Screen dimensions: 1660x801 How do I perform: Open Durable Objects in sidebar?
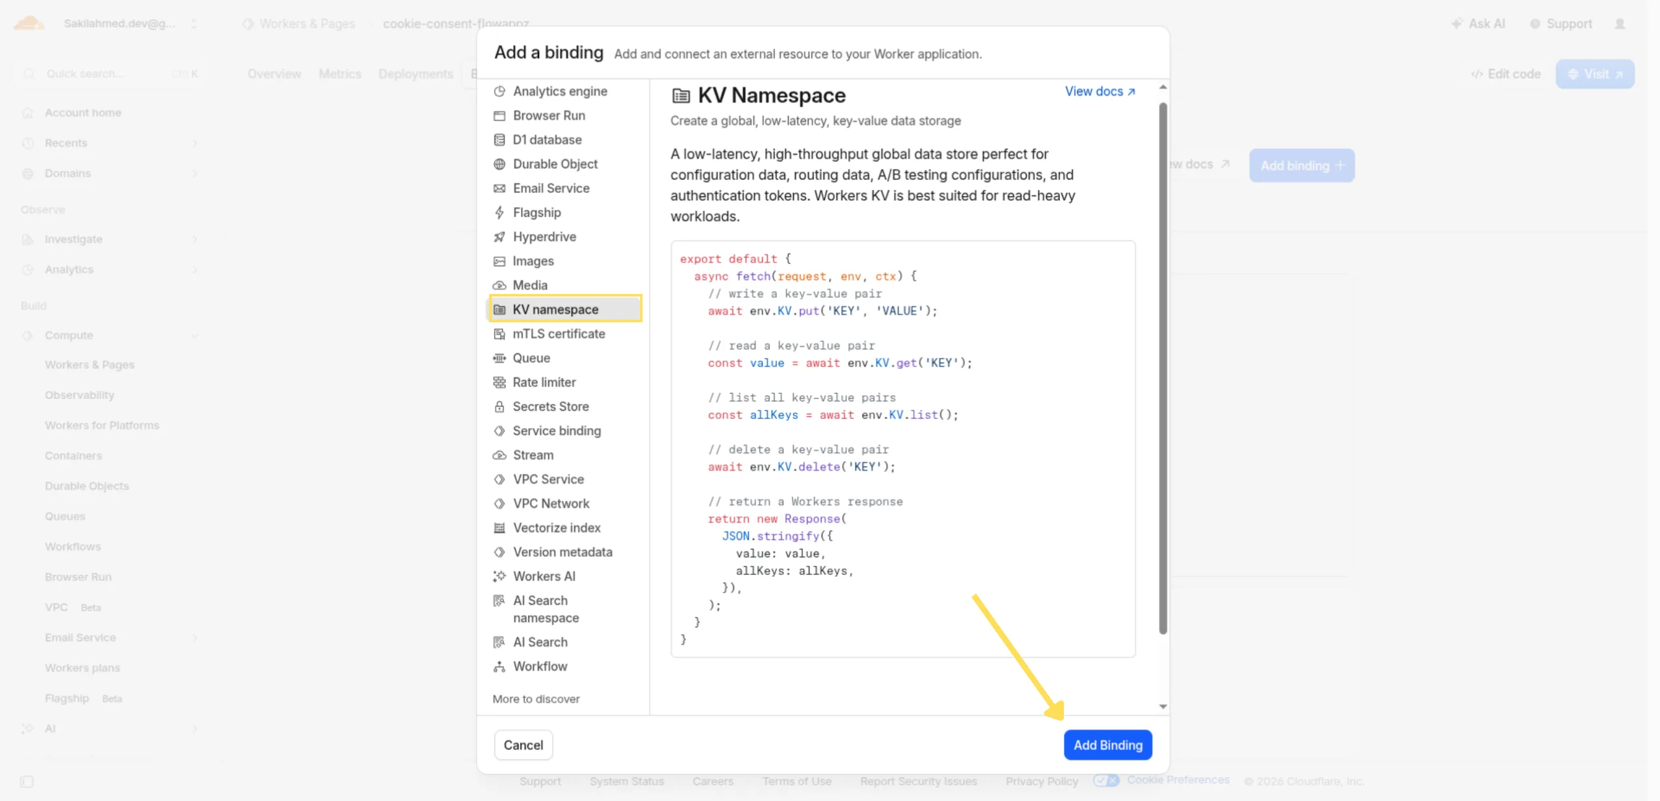click(x=87, y=486)
